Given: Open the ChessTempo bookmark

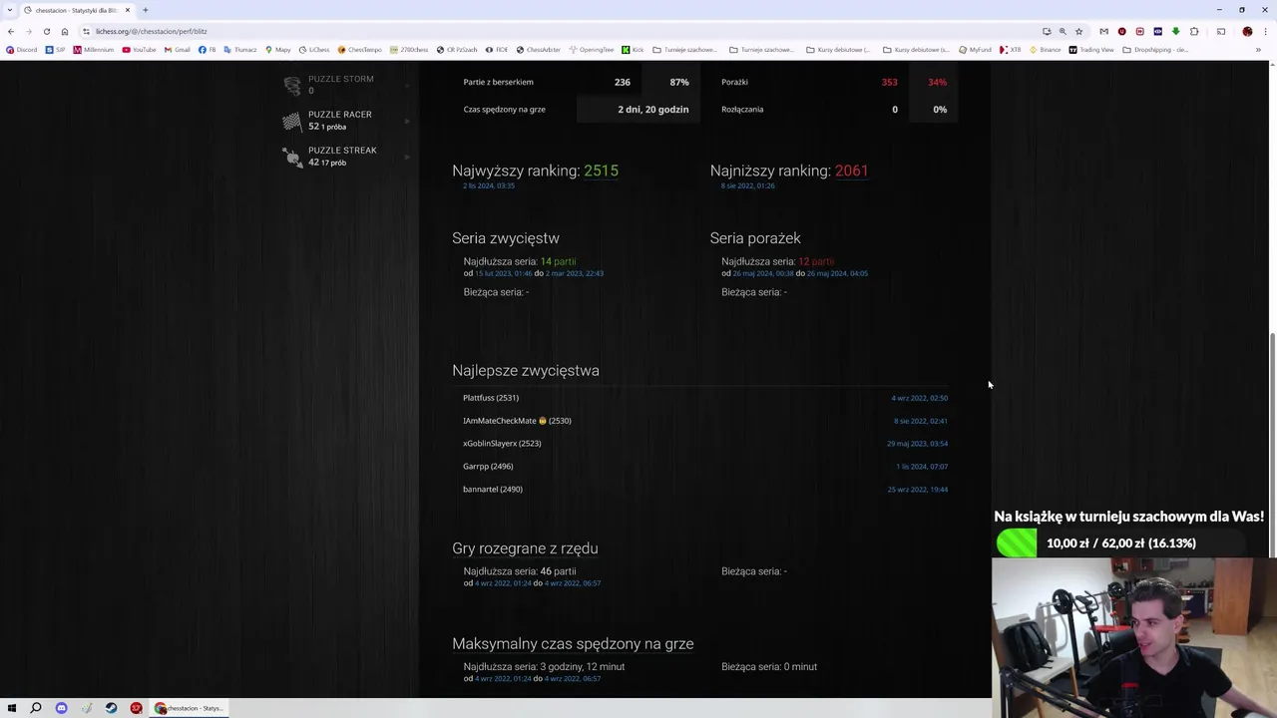Looking at the screenshot, I should pyautogui.click(x=359, y=50).
